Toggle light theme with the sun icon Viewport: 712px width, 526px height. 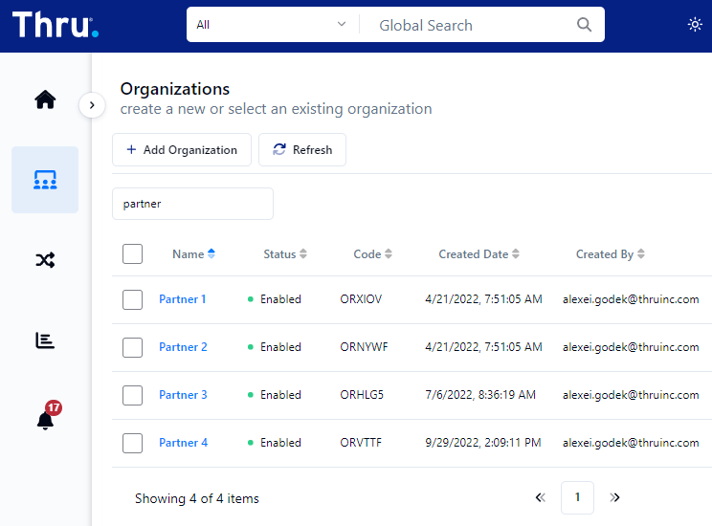(695, 24)
